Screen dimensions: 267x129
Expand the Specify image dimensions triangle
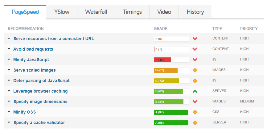9,102
